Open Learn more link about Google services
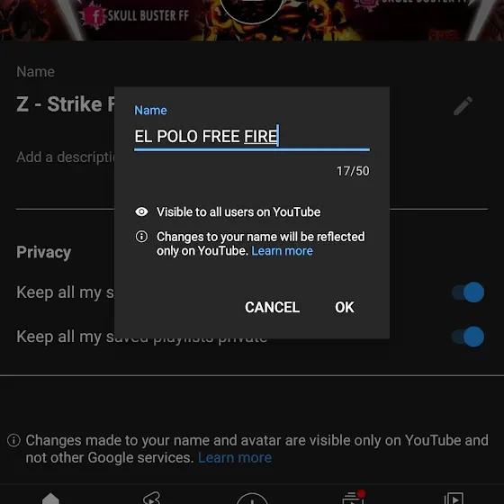This screenshot has height=504, width=504. tap(235, 457)
